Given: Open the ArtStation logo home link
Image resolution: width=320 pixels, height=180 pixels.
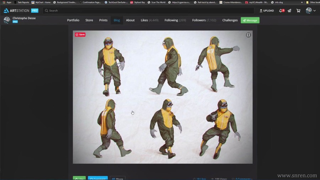Looking at the screenshot, I should 16,11.
